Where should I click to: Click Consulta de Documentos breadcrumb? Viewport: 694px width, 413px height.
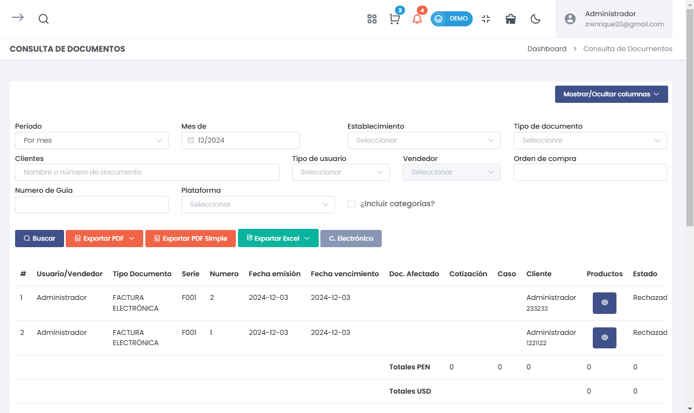click(x=628, y=48)
